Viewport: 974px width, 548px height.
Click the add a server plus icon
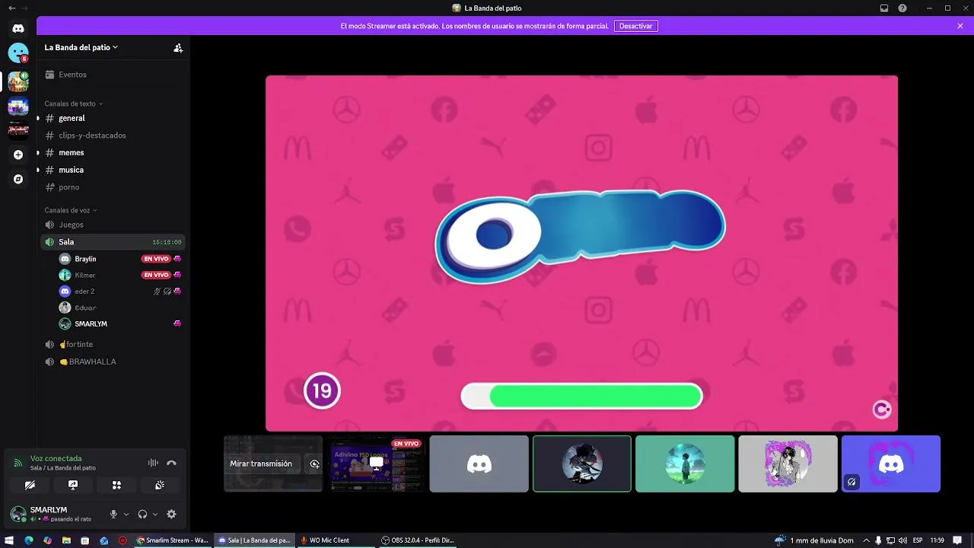tap(18, 155)
